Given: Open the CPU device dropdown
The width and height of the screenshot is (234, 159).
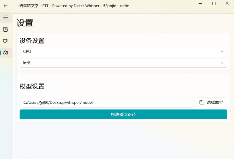Looking at the screenshot, I should (123, 51).
